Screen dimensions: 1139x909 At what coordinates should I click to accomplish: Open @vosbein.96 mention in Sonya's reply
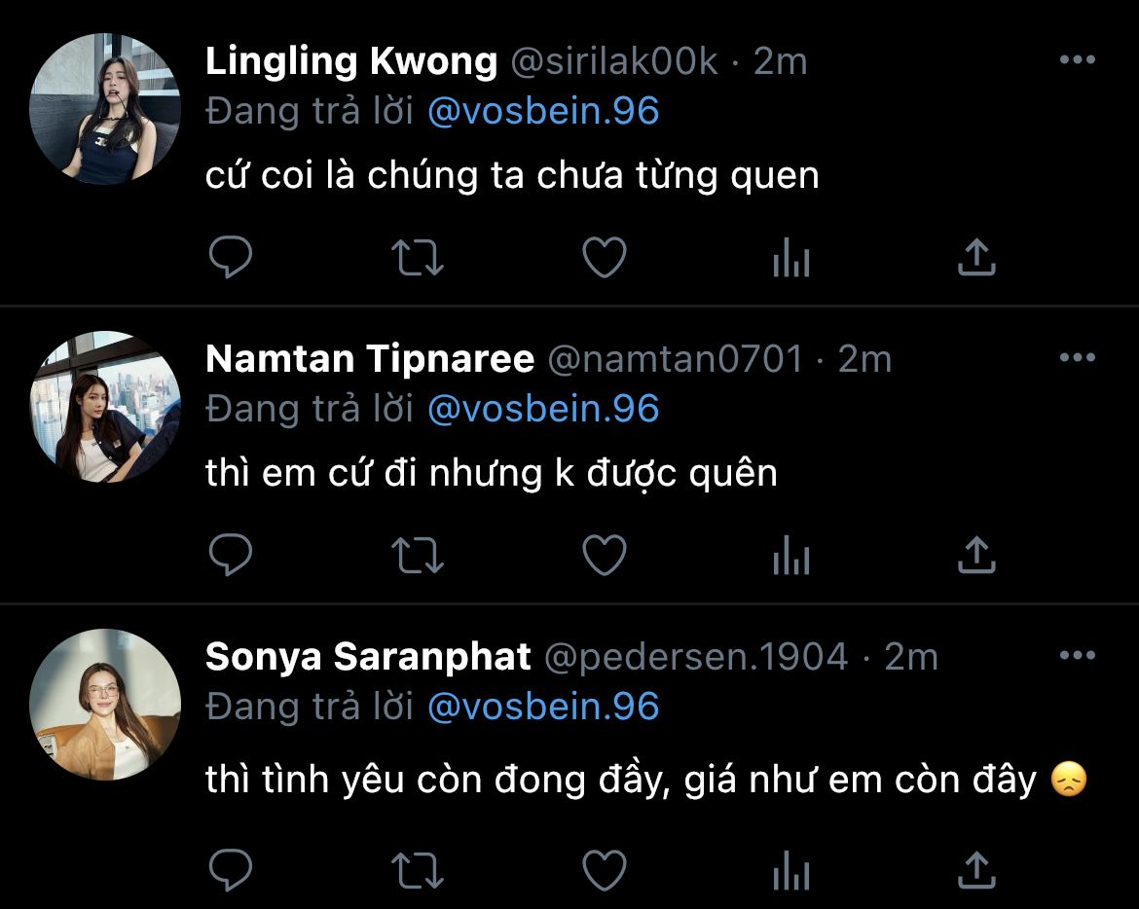click(x=543, y=707)
